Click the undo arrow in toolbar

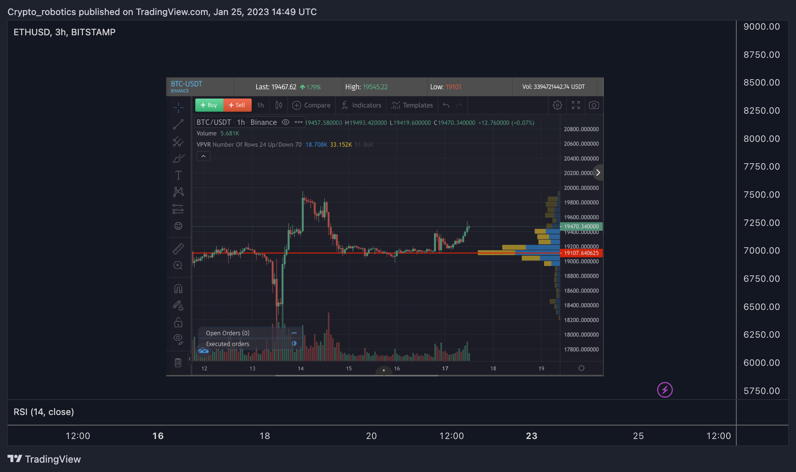tap(446, 105)
